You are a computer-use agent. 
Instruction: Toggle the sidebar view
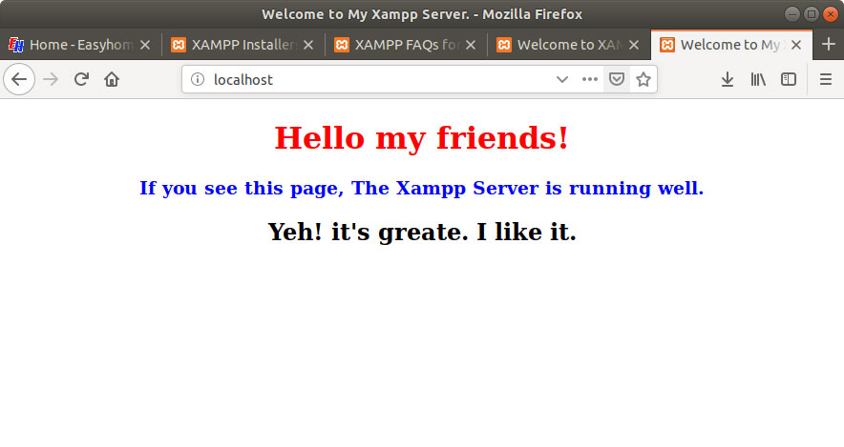pyautogui.click(x=789, y=79)
